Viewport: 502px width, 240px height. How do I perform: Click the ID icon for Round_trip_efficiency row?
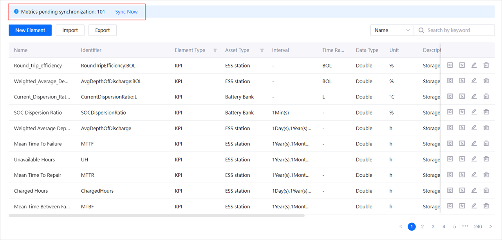450,65
